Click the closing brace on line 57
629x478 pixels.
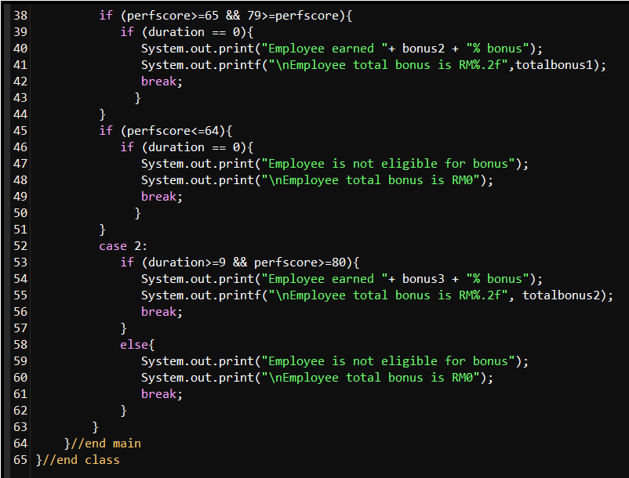[124, 328]
